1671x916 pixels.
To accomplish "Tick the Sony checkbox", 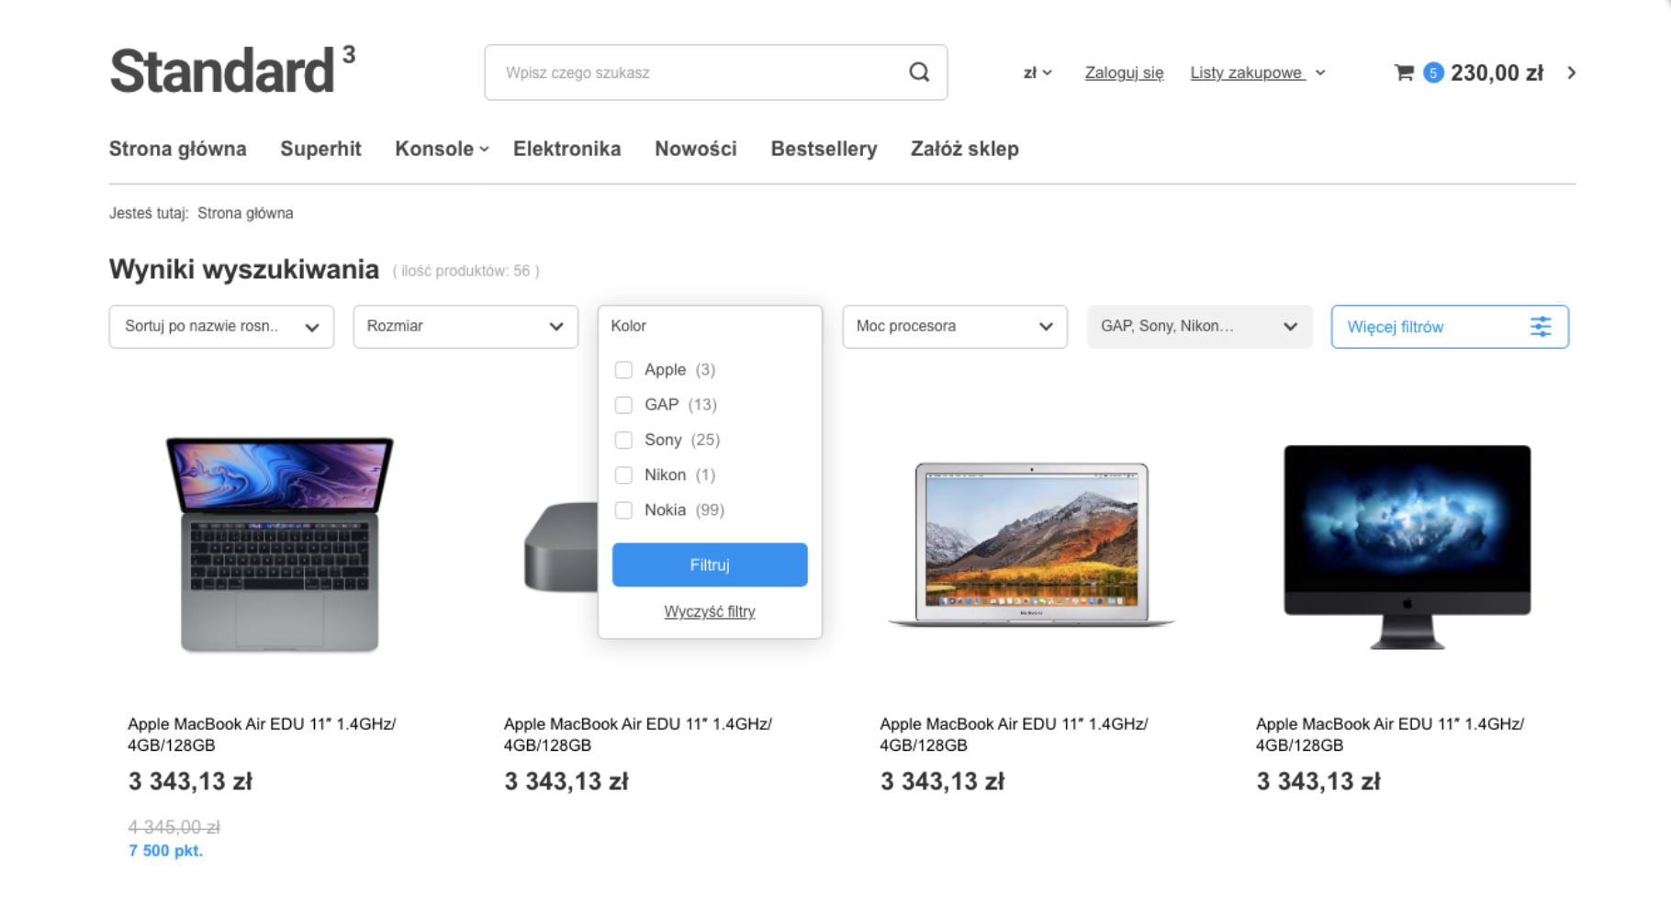I will tap(623, 440).
